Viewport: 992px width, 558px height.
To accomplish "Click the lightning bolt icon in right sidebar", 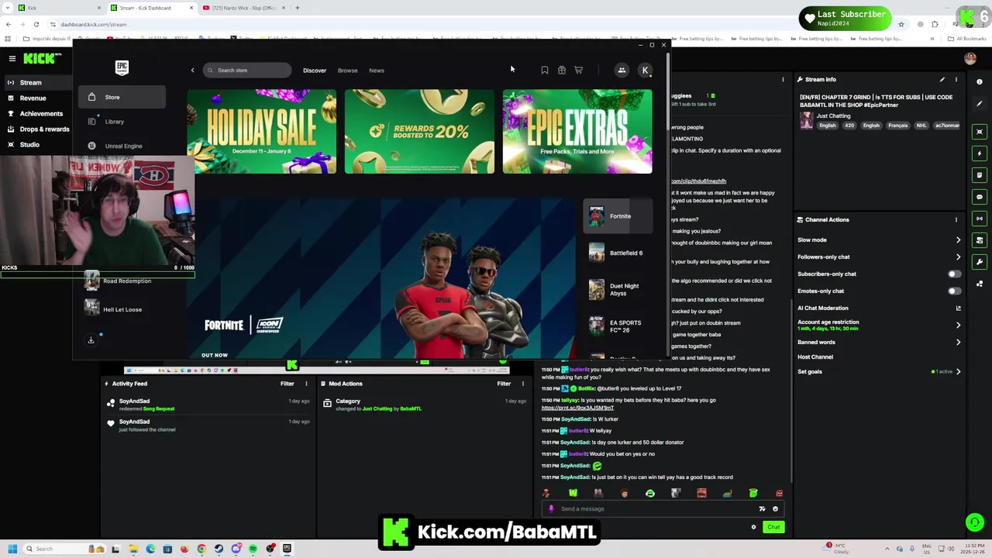I will pyautogui.click(x=980, y=153).
